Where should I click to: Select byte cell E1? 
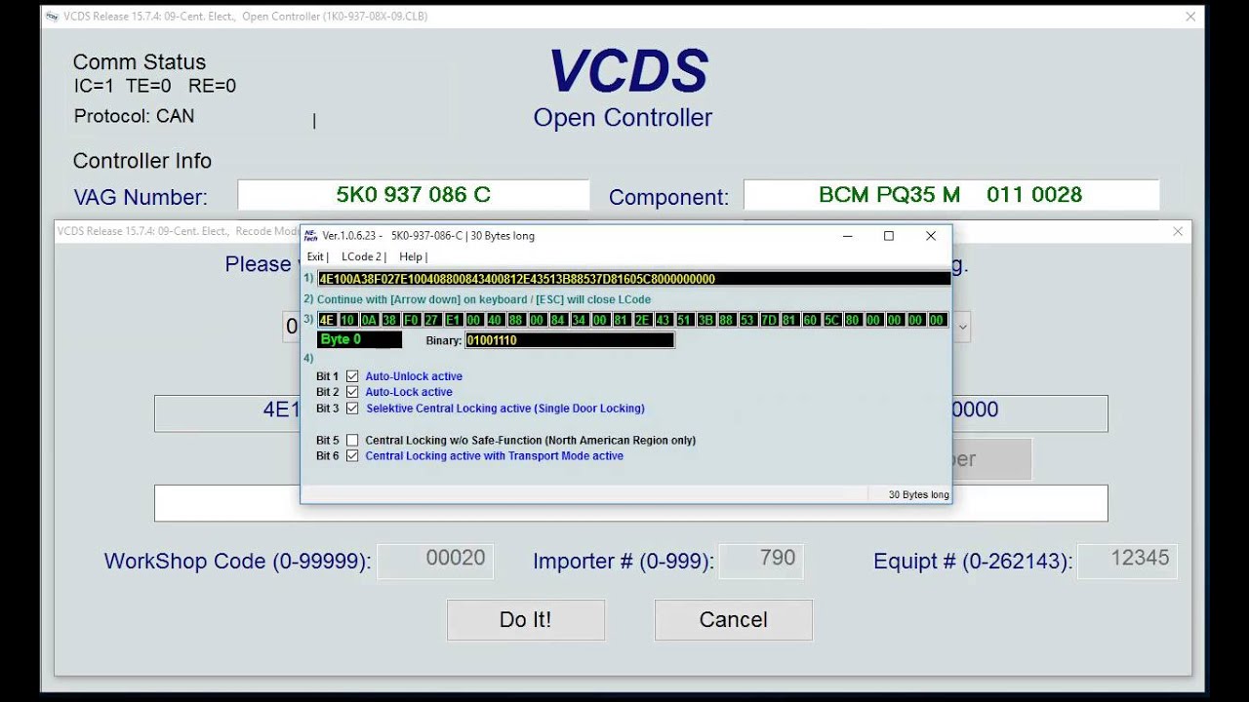click(x=453, y=320)
